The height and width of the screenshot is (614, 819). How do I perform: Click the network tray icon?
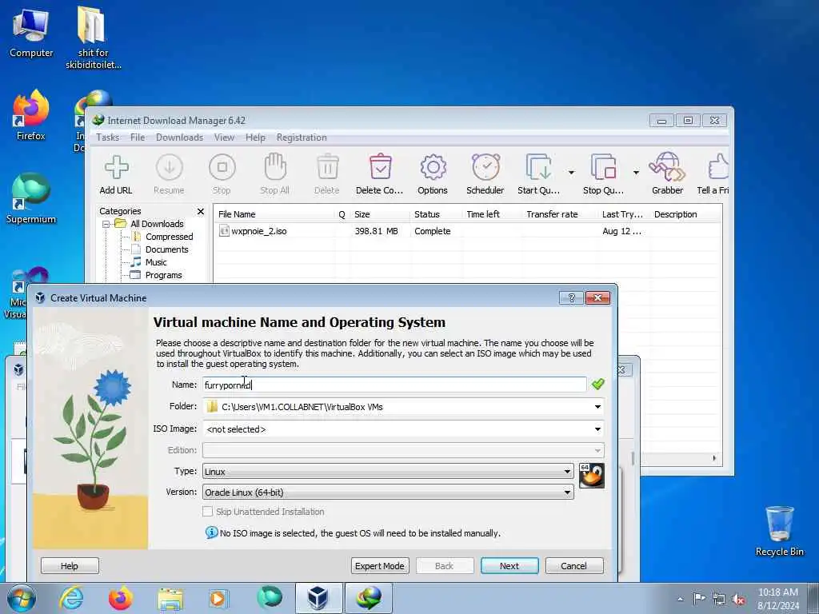coord(719,600)
